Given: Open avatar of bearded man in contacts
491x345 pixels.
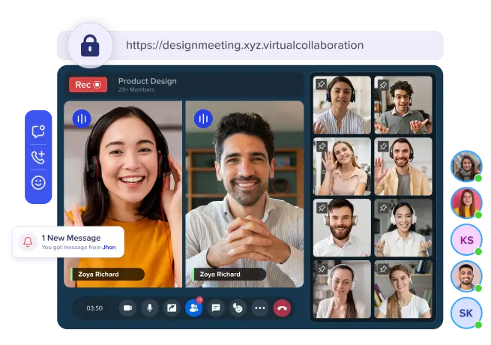Looking at the screenshot, I should tap(466, 277).
